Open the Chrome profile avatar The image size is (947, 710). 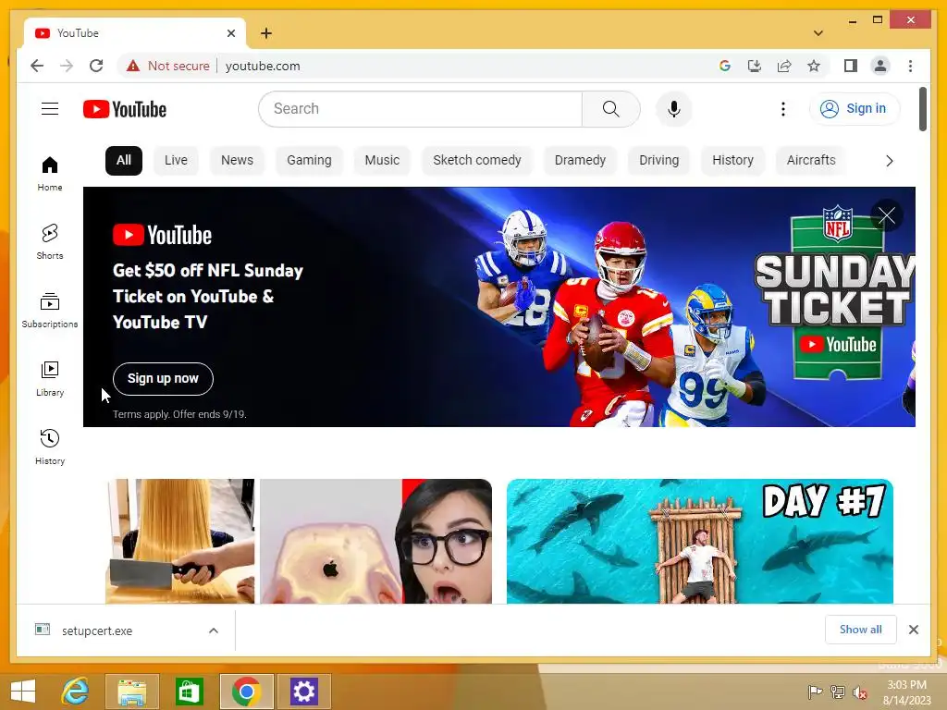click(880, 66)
